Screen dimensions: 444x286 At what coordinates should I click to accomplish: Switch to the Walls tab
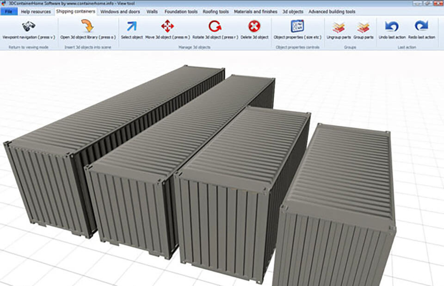pos(153,12)
